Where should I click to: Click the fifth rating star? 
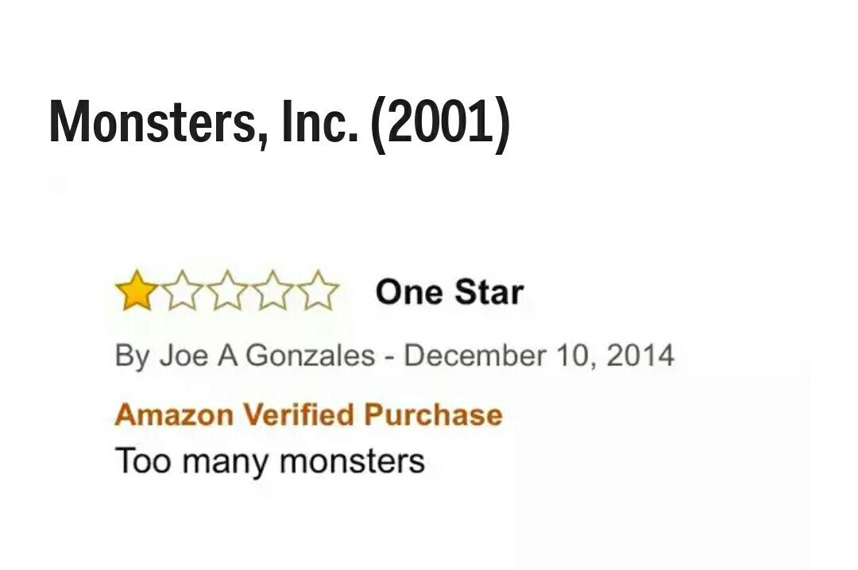(x=319, y=291)
